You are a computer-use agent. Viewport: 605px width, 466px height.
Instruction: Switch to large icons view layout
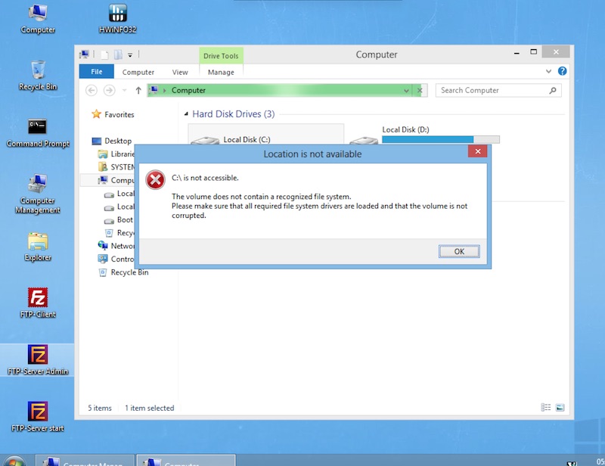[x=560, y=408]
